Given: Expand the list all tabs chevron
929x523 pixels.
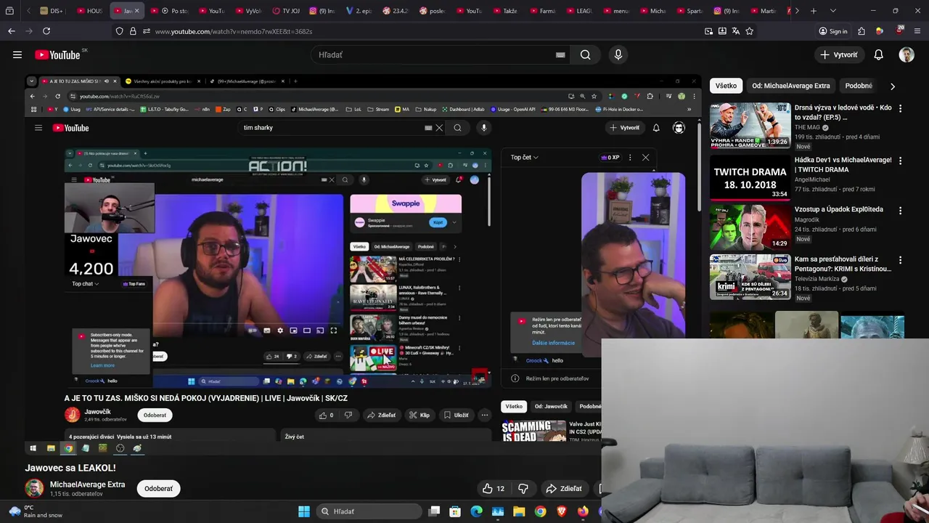Looking at the screenshot, I should pyautogui.click(x=832, y=11).
